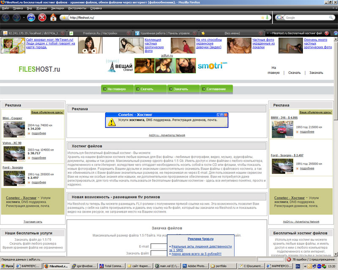Image resolution: width=338 pixels, height=270 pixels.
Task: Open the Закладки menu
Action: pos(57,8)
